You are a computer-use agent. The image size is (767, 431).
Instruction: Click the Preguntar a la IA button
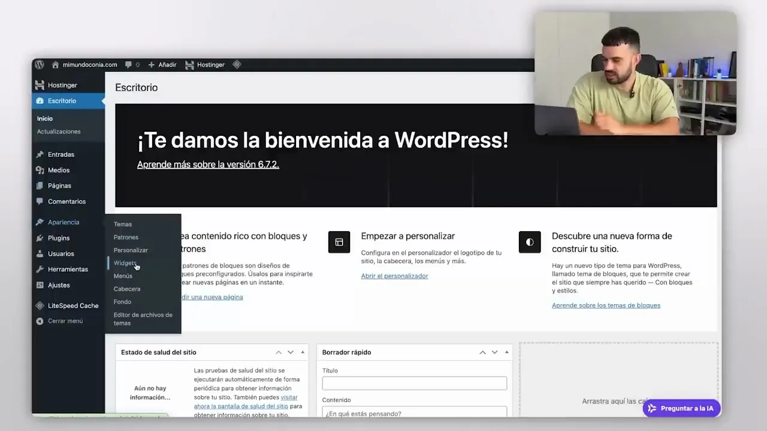[681, 408]
